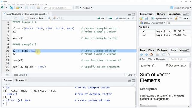Screen dimensions: 192x108
Task: Click the Show in new window icon
Action: pyautogui.click(x=15, y=18)
